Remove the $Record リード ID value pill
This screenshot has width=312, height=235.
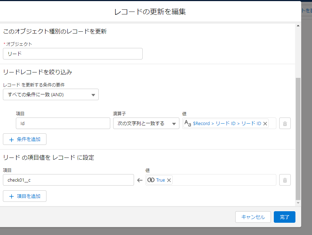[265, 123]
